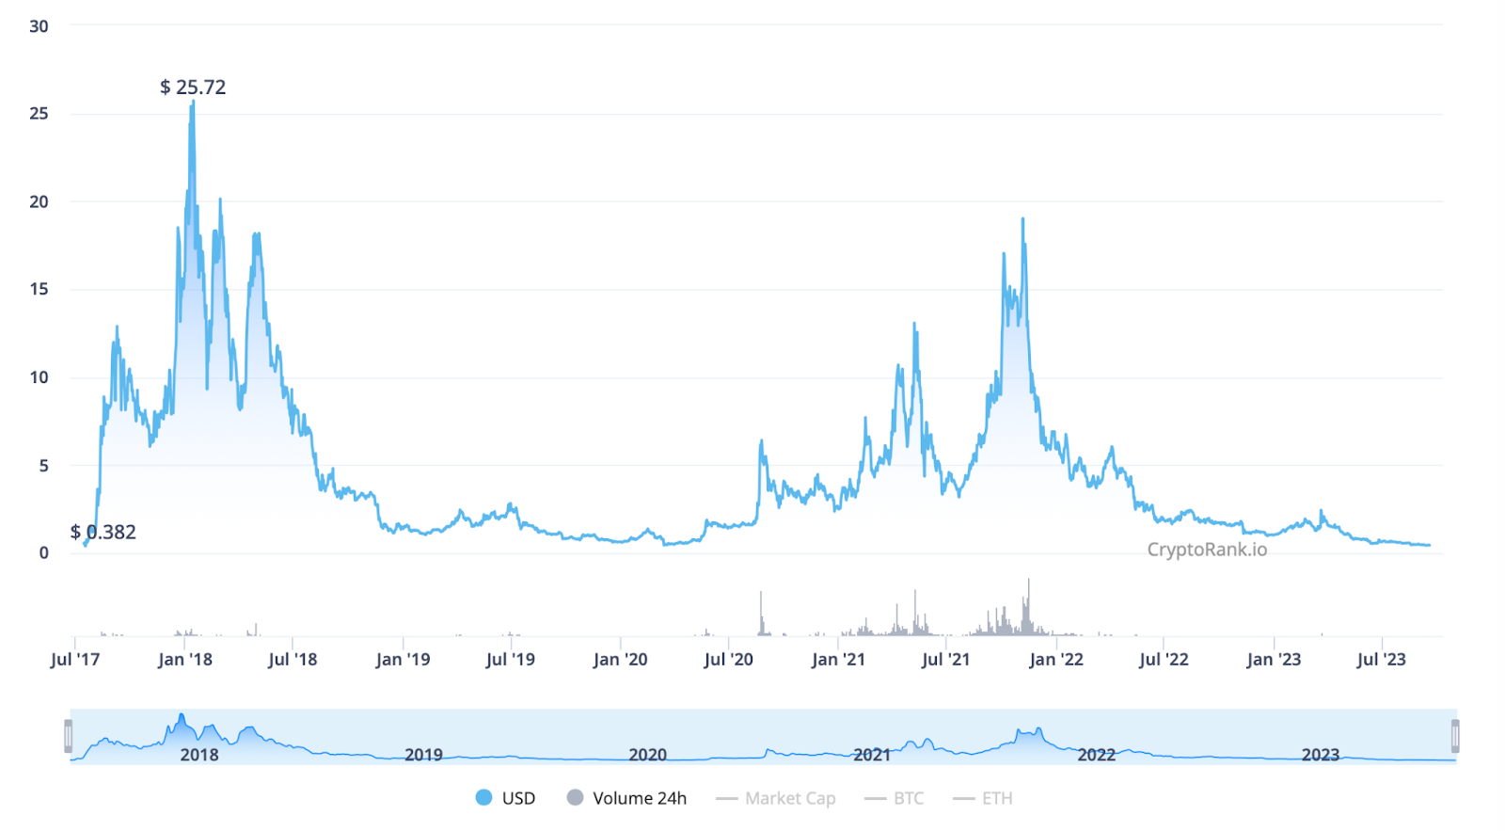Click 2020 in the range navigator
Image resolution: width=1505 pixels, height=831 pixels.
pyautogui.click(x=647, y=755)
